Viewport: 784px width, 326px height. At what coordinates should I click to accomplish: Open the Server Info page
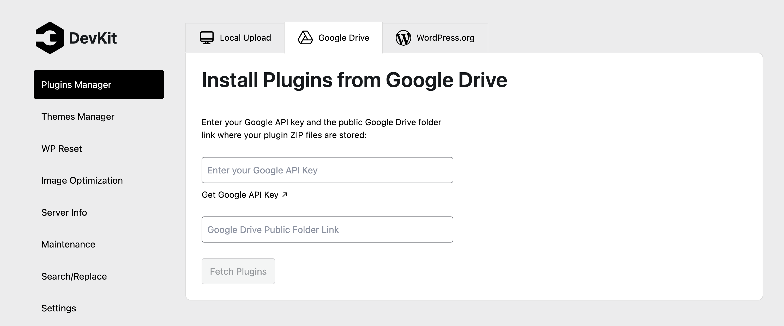(x=64, y=213)
